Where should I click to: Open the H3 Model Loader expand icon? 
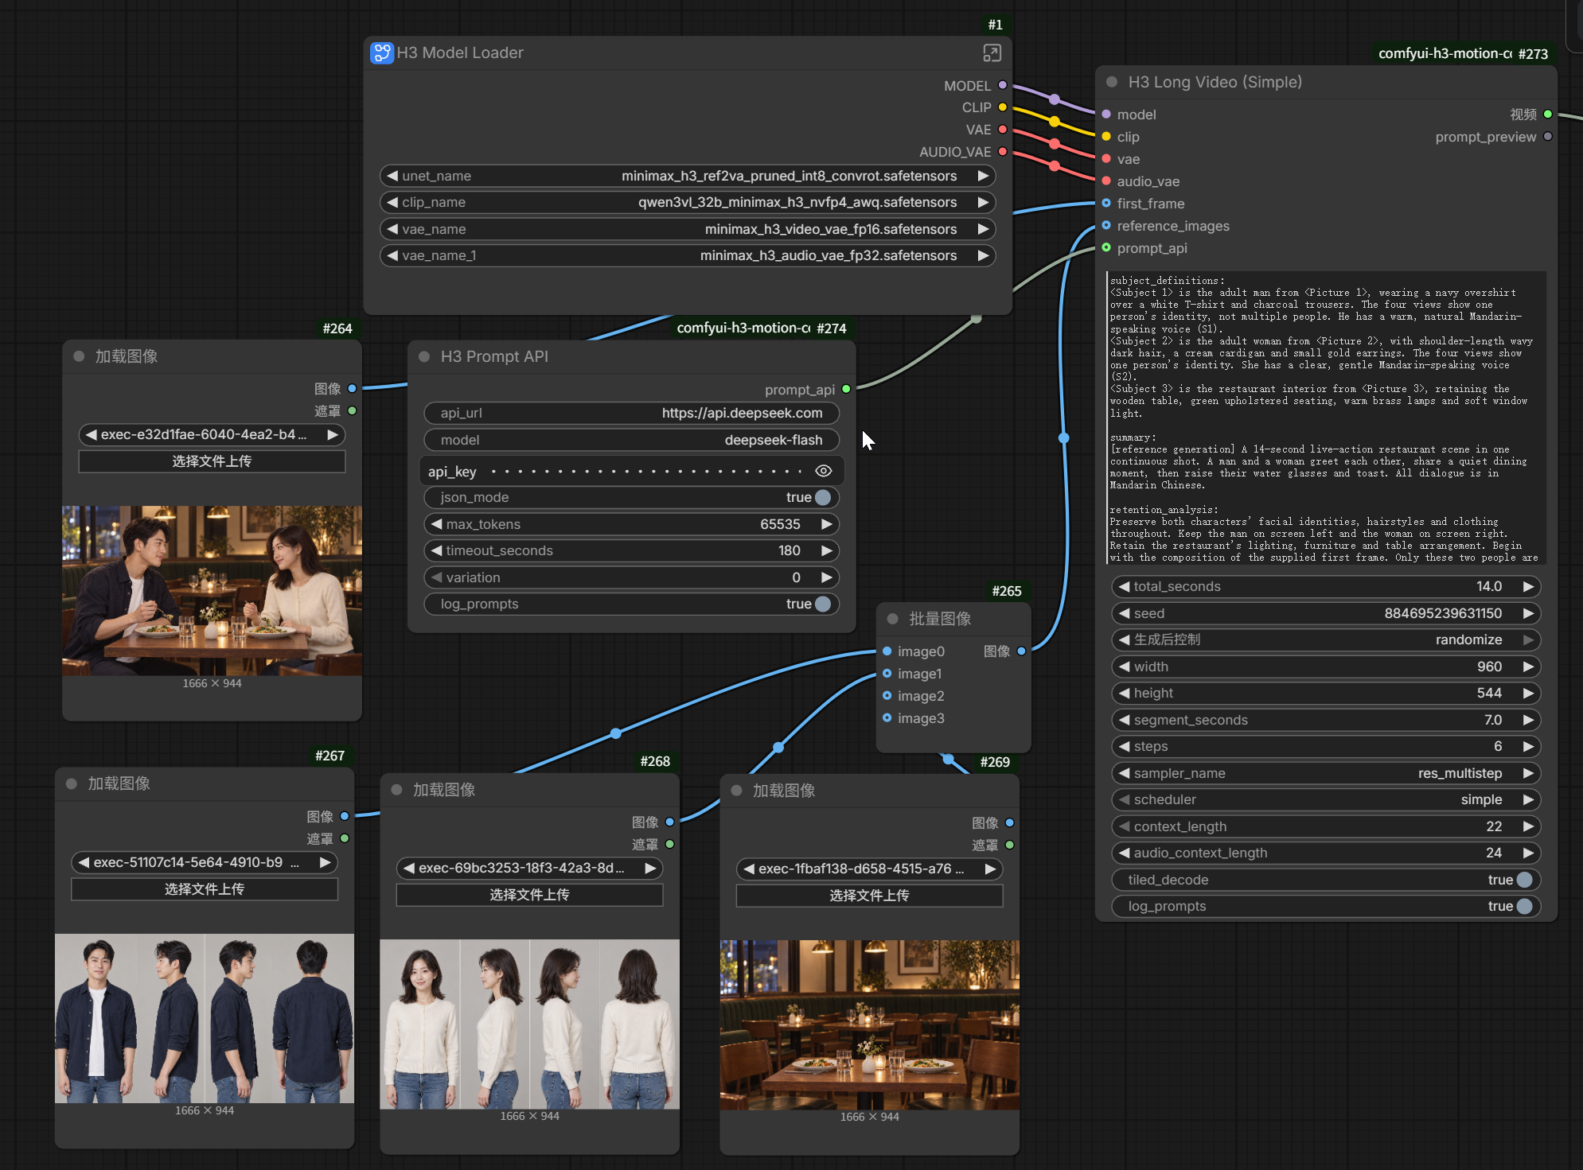(x=992, y=53)
